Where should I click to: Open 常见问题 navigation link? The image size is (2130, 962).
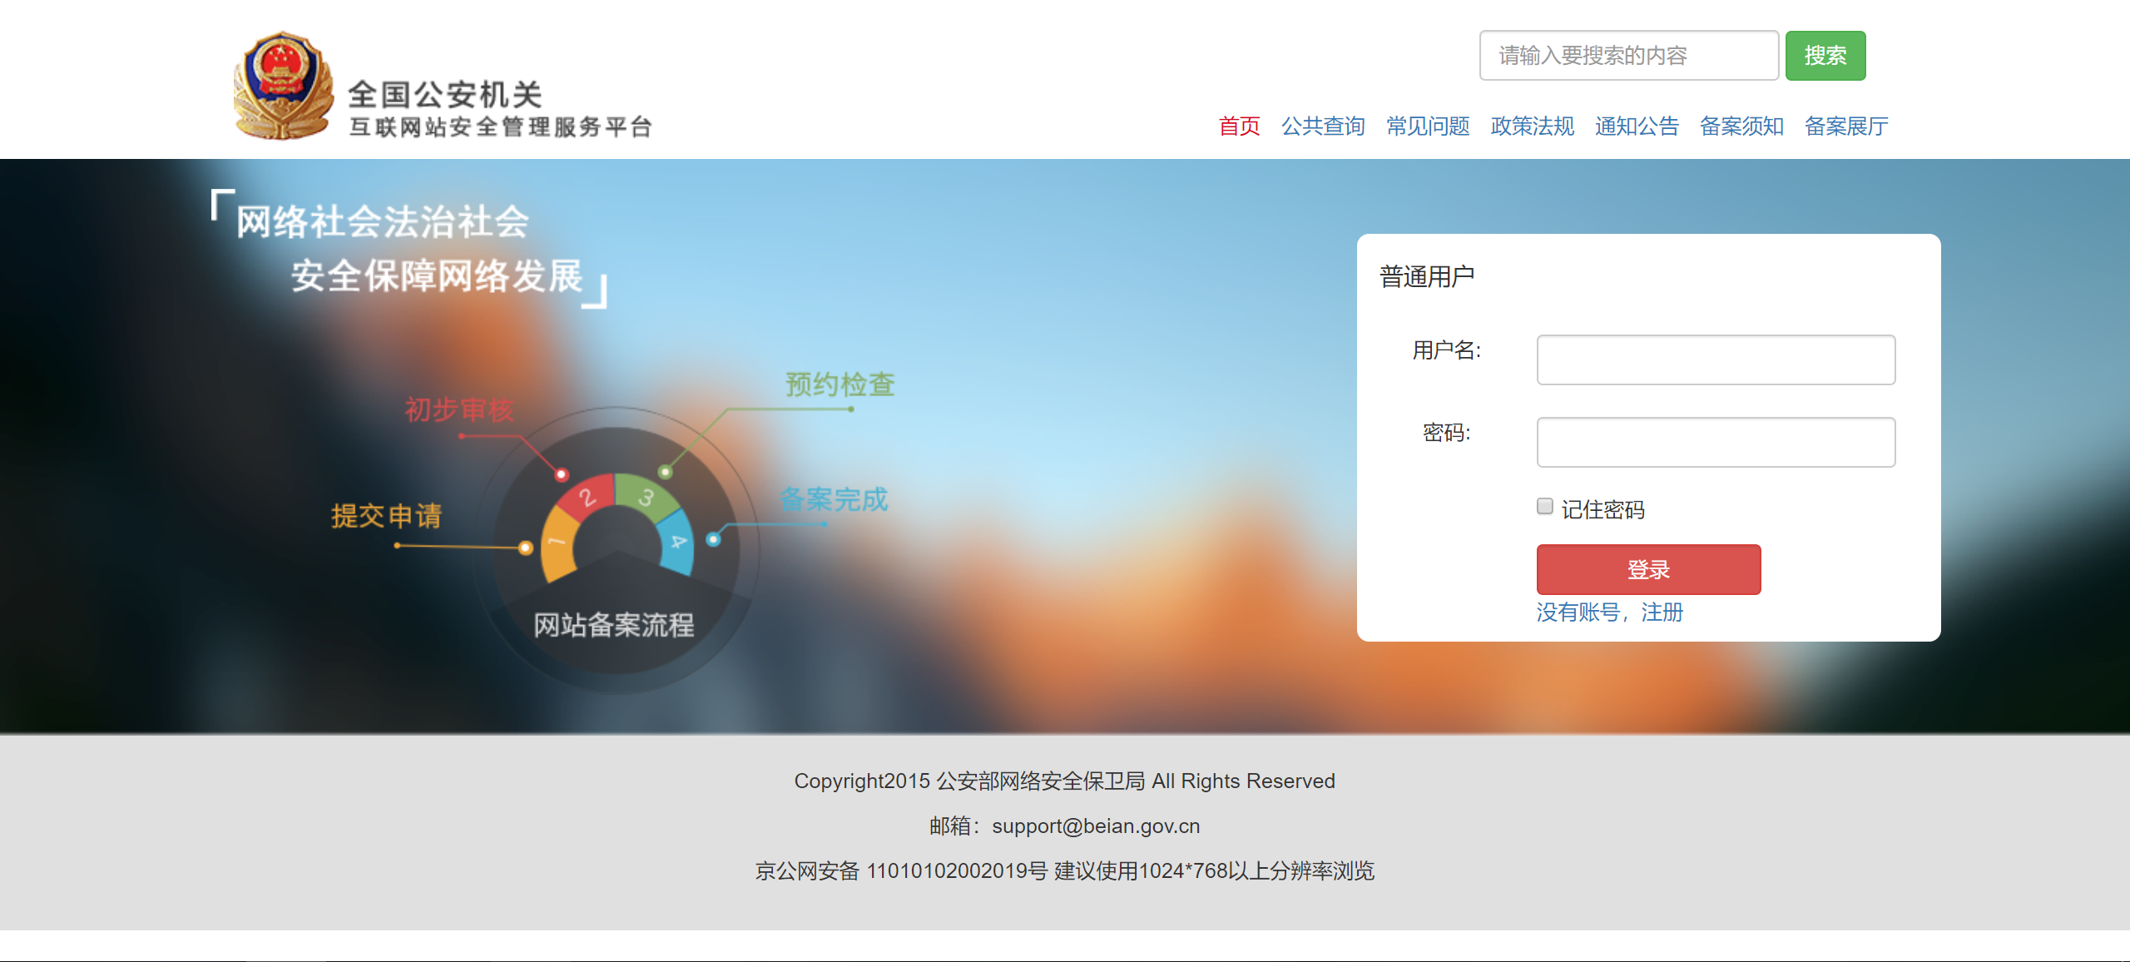point(1428,126)
